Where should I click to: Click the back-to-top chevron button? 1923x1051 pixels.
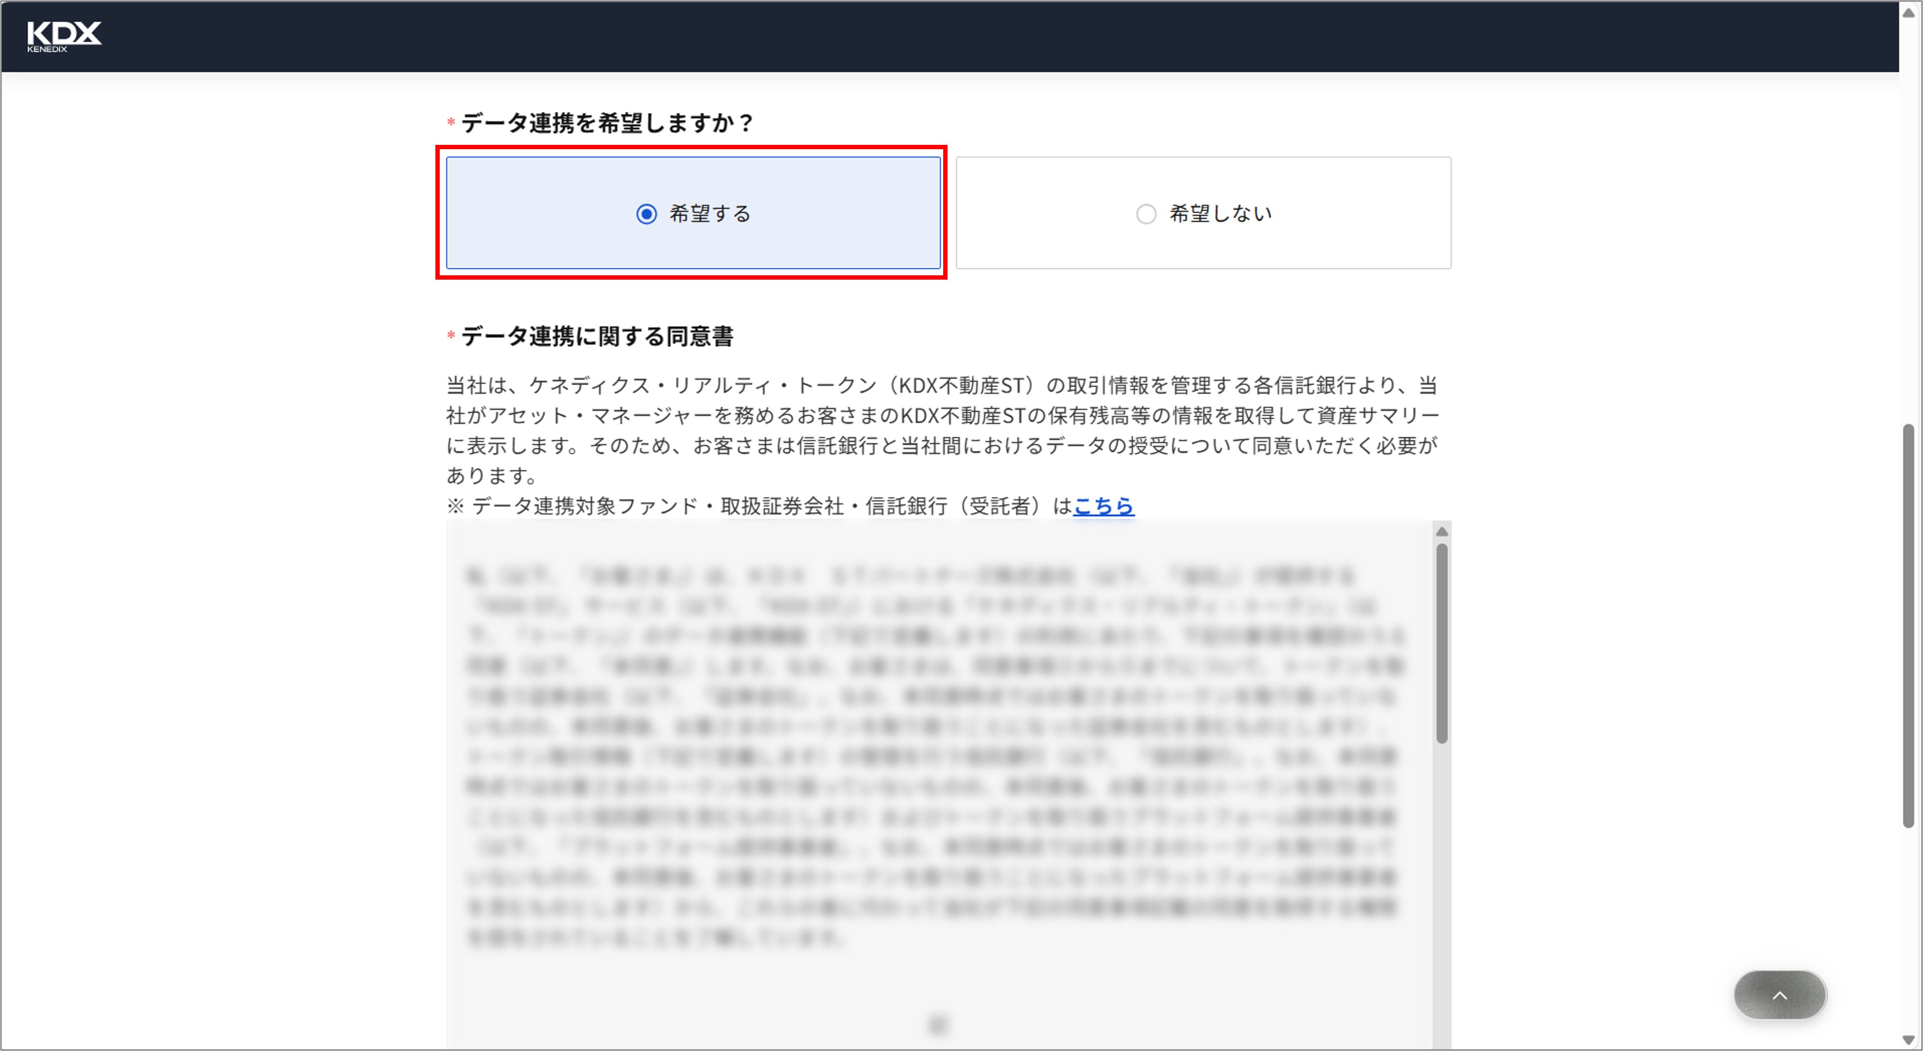pyautogui.click(x=1780, y=995)
